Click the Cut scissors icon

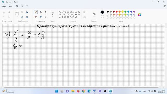click(9, 12)
